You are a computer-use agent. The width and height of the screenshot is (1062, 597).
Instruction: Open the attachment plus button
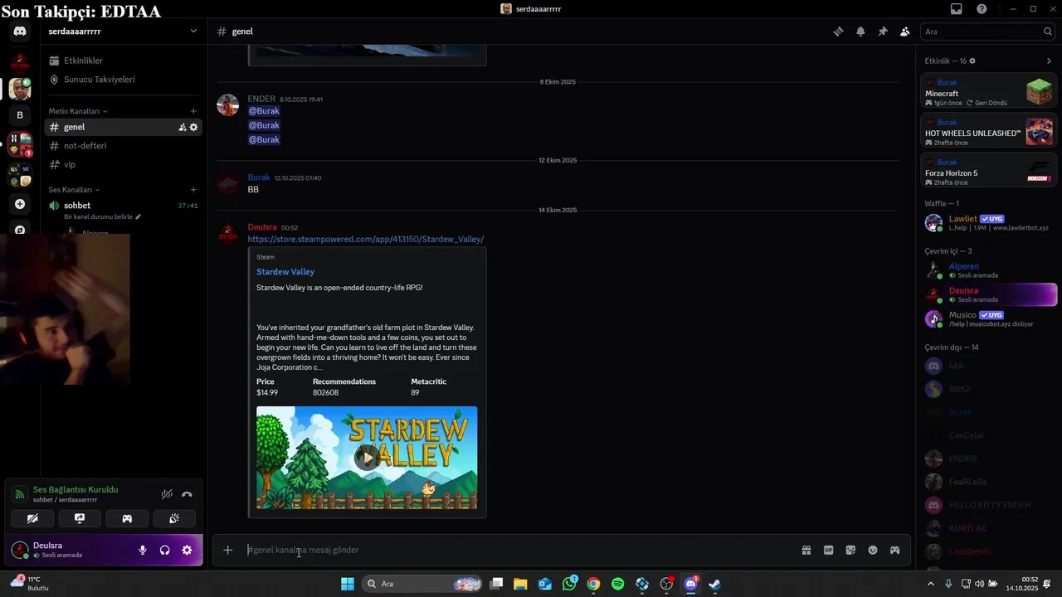point(227,550)
